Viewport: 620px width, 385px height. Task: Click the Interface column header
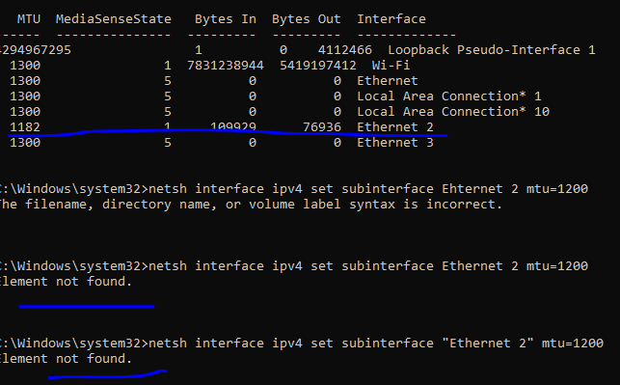pos(391,18)
